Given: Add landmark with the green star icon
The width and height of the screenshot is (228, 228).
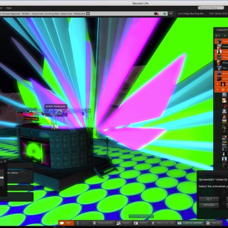Looking at the screenshot, I should [165, 14].
